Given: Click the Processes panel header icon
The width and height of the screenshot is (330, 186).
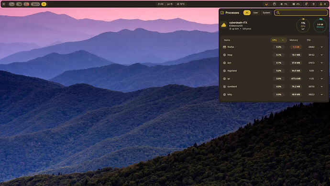Looking at the screenshot, I should pos(222,12).
